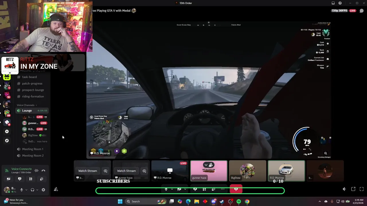367x206 pixels.
Task: Open camera dropdown arrow in call bar
Action: [x=185, y=189]
